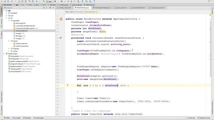This screenshot has width=214, height=120.
Task: Open the Logcat tool window
Action: (16, 118)
